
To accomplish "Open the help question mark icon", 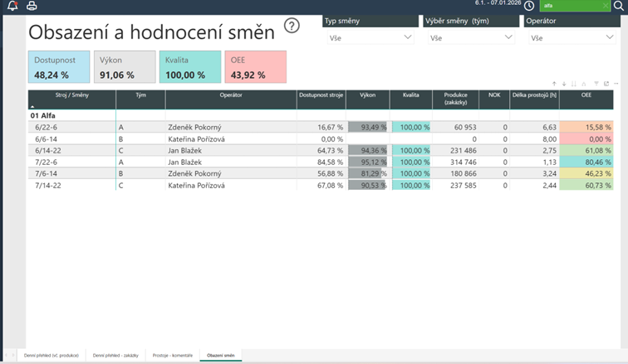I will click(292, 26).
